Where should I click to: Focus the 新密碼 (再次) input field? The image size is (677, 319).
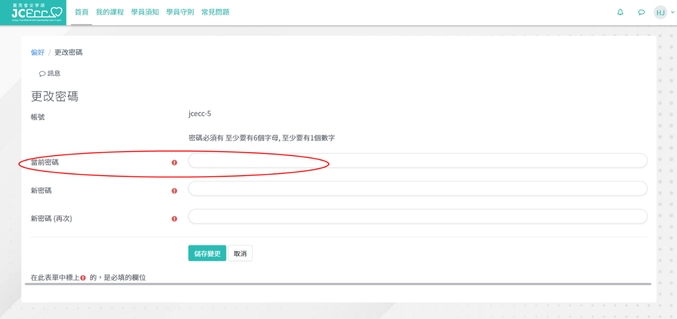[417, 217]
